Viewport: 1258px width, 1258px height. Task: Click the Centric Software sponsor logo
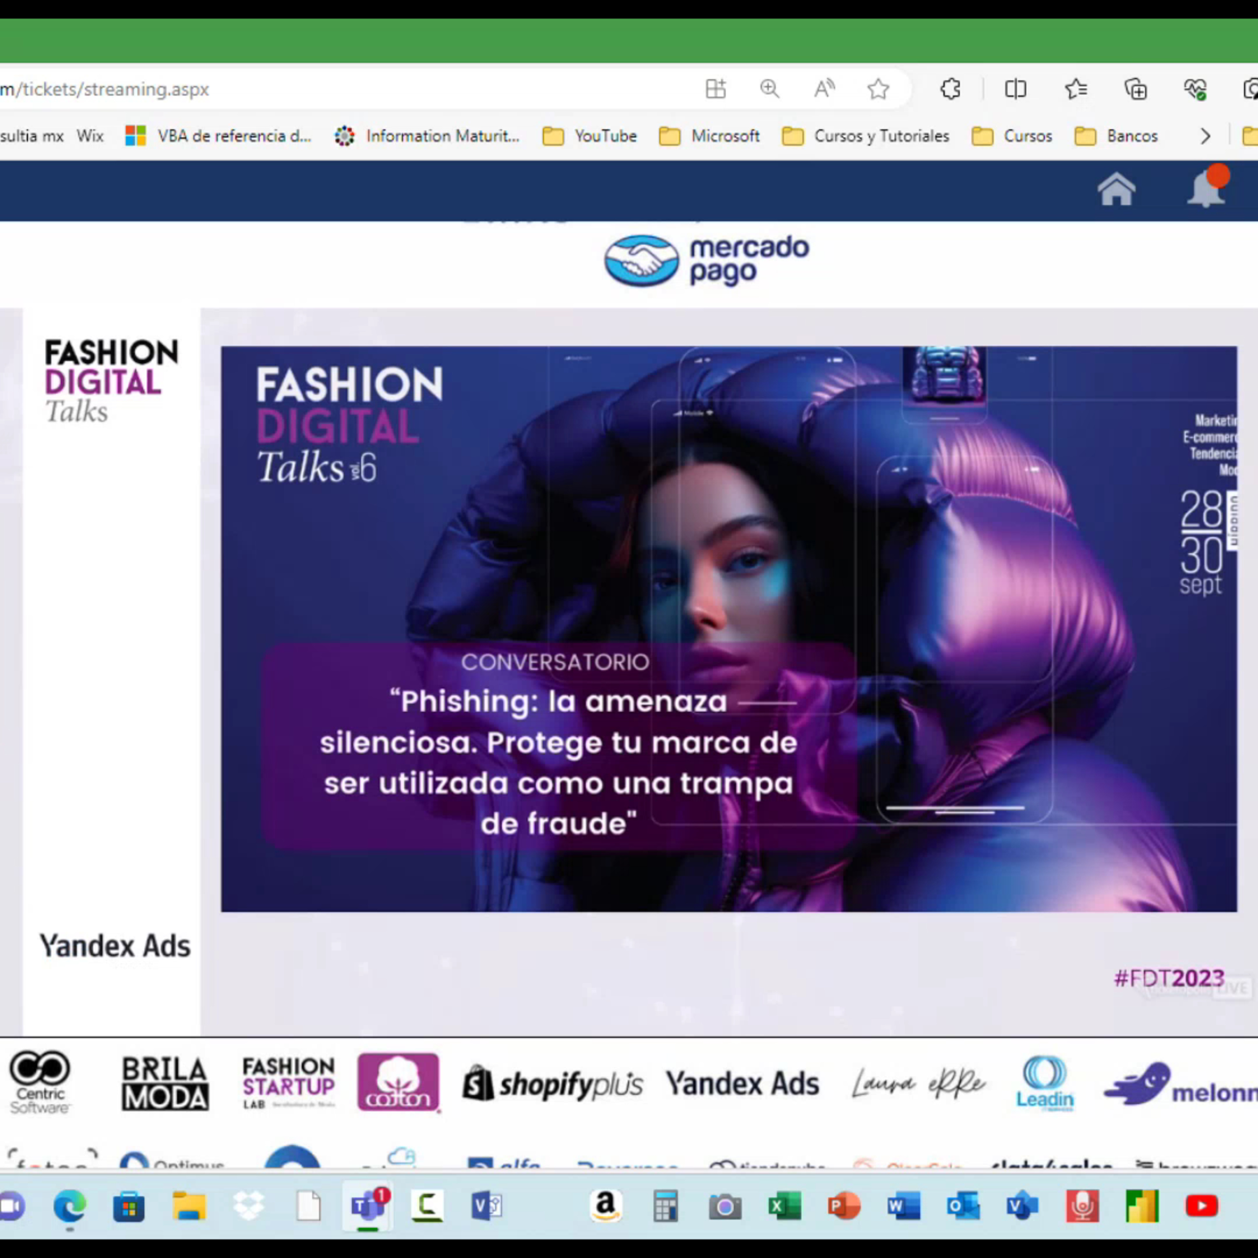(40, 1082)
